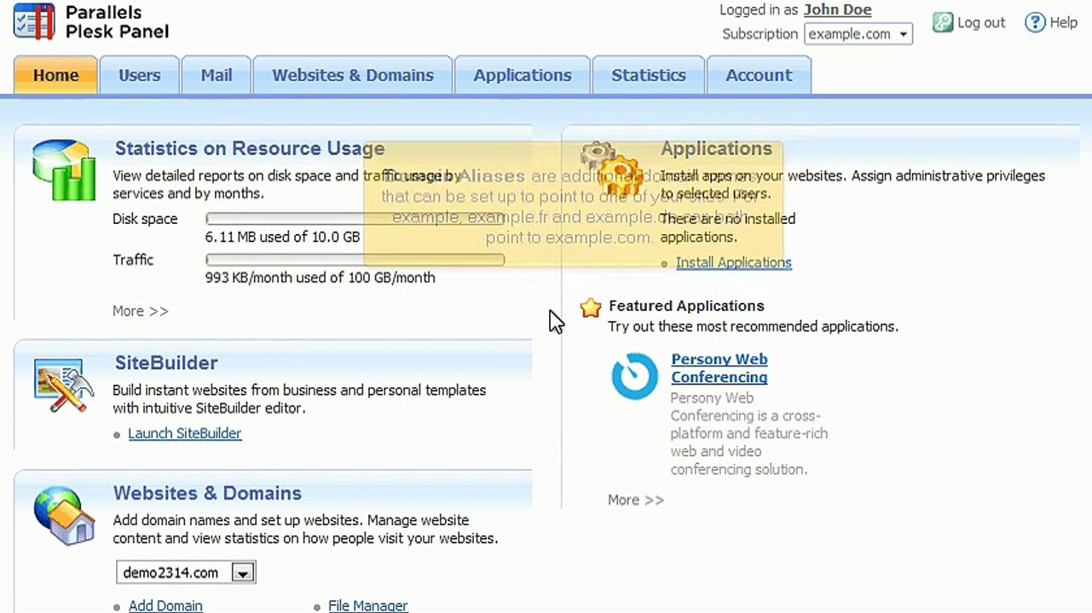The image size is (1092, 613).
Task: Click More under Statistics on Resource Usage
Action: [x=141, y=311]
